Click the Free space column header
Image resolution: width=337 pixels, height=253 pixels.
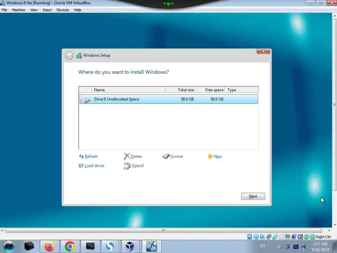point(210,90)
